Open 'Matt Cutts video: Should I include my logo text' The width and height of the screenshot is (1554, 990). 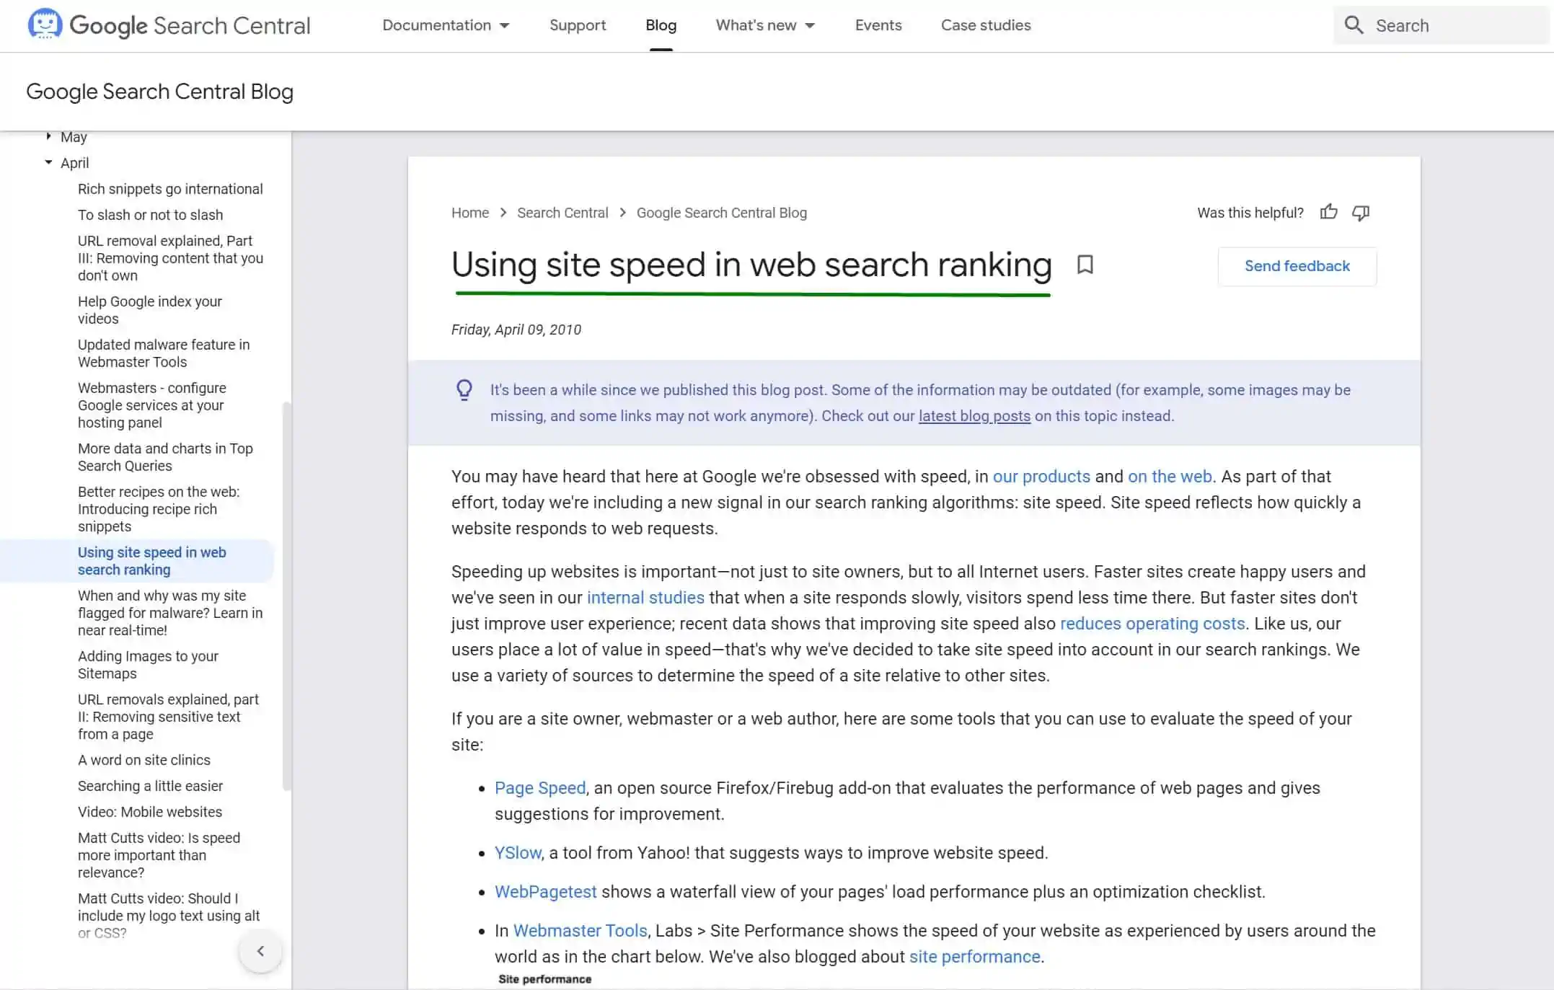coord(169,916)
